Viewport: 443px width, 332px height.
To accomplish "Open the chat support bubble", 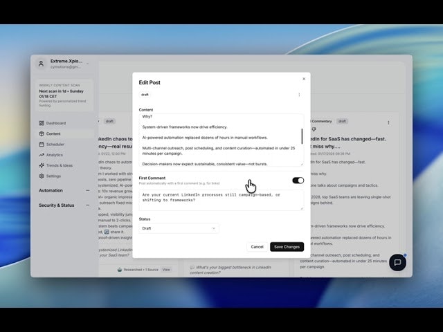I will [397, 262].
